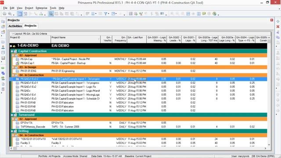Screen dimensions: 281x158
Task: Collapse 02 - Approved under Turnaround
Action: point(13,119)
